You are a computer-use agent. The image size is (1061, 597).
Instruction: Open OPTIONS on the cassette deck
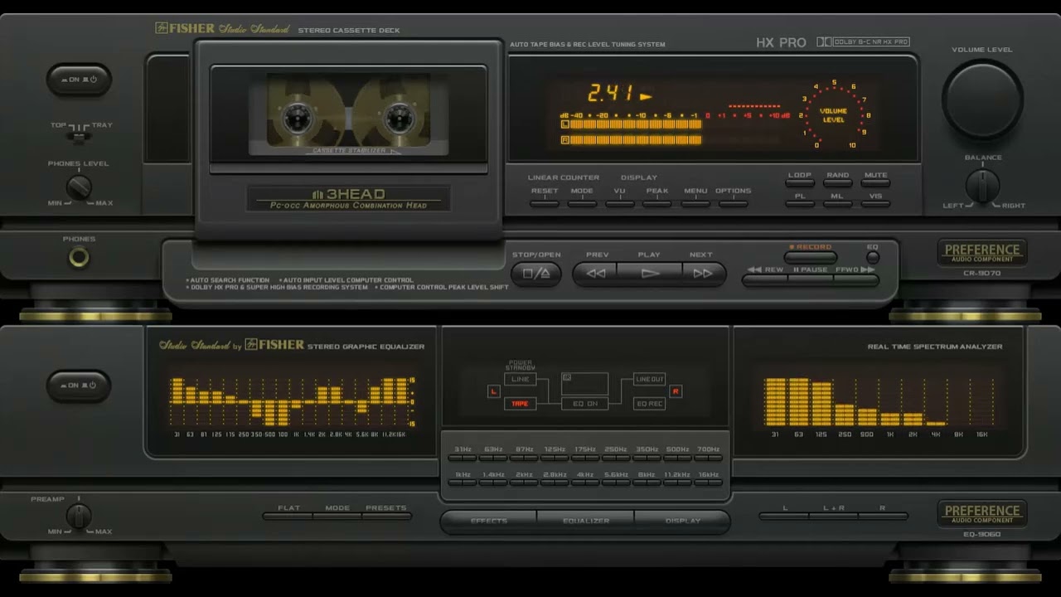(x=733, y=202)
